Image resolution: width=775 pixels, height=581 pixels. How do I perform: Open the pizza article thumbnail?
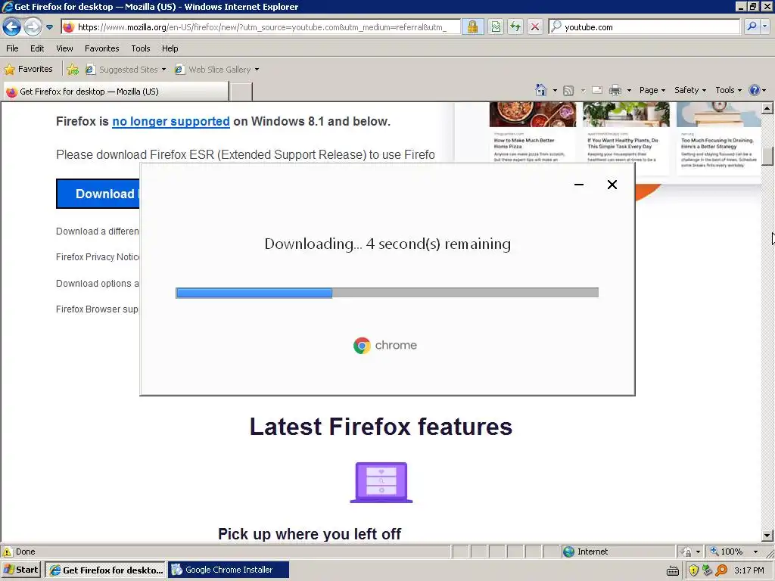pyautogui.click(x=533, y=115)
